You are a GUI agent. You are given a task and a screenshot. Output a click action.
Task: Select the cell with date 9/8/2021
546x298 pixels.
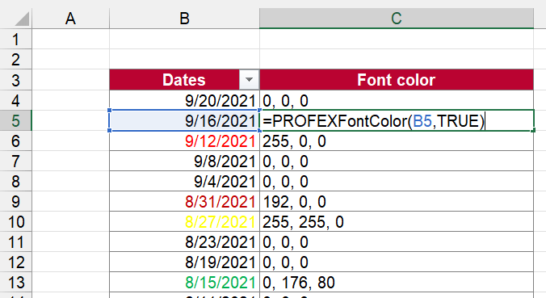click(x=184, y=161)
